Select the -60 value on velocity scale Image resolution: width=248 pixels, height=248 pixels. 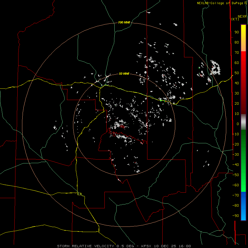pyautogui.click(x=236, y=185)
